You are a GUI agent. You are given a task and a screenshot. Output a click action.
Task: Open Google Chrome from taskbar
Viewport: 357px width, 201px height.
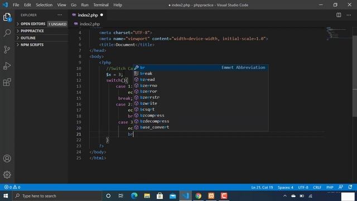click(199, 196)
